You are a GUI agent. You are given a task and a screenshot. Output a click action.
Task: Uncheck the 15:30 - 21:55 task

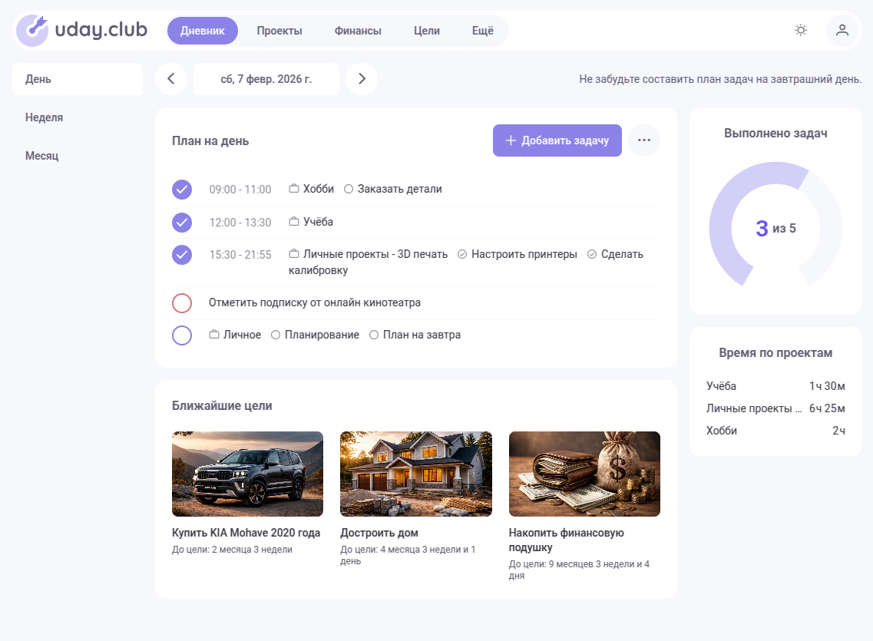(182, 254)
